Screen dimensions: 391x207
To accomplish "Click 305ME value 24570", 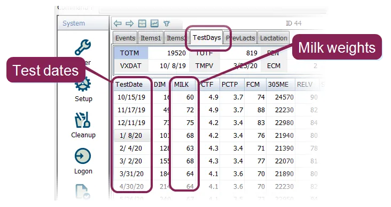I will tap(284, 97).
